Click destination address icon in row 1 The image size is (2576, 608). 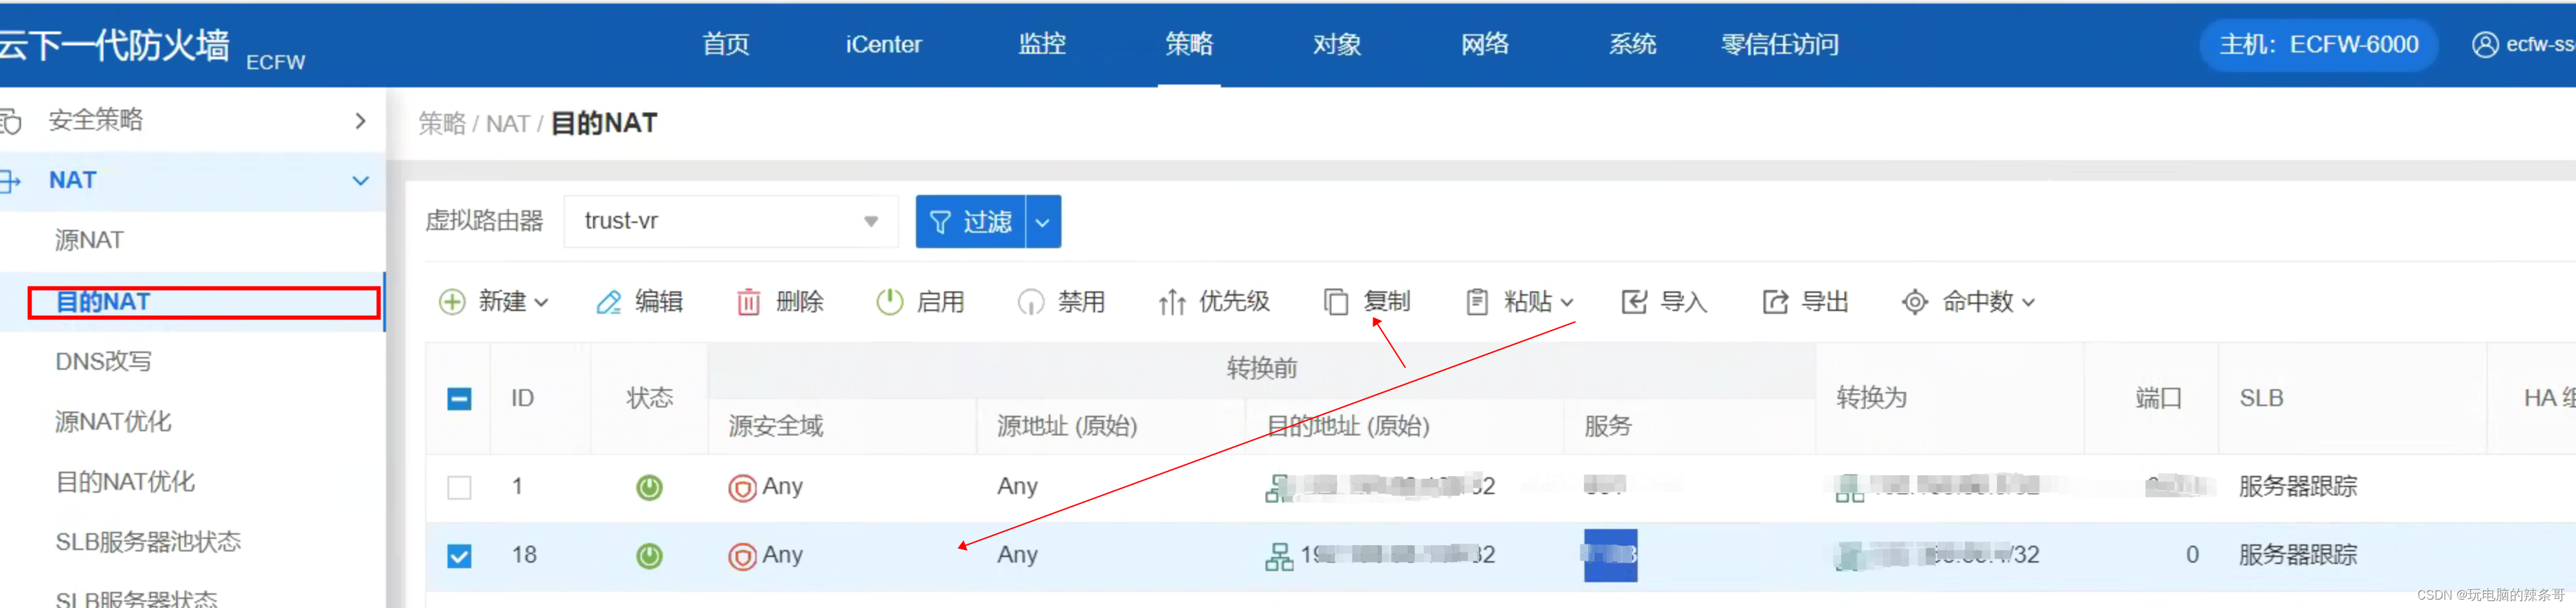pos(1279,488)
